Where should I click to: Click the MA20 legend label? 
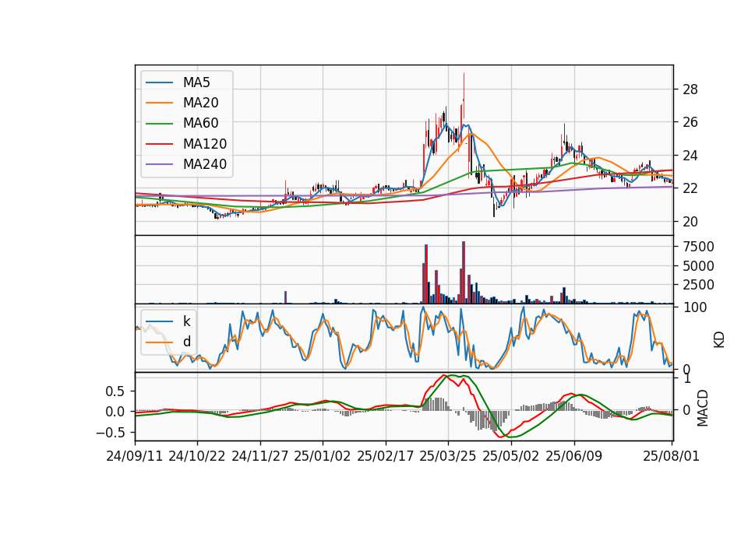pyautogui.click(x=200, y=103)
